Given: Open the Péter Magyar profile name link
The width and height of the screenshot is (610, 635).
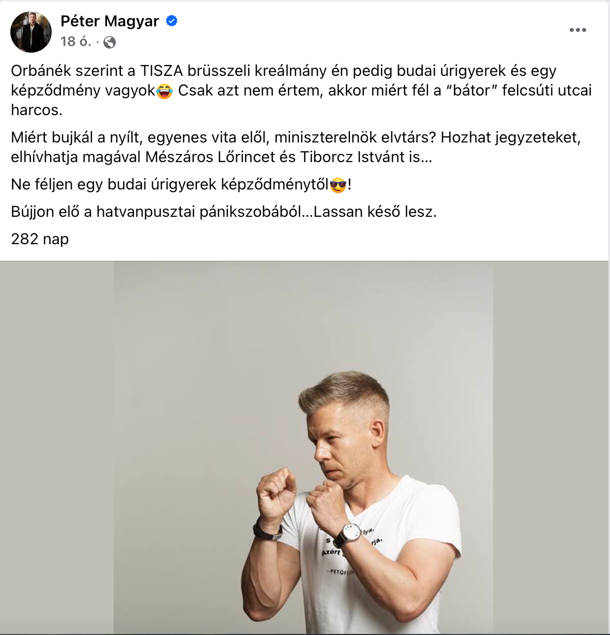Looking at the screenshot, I should (110, 21).
